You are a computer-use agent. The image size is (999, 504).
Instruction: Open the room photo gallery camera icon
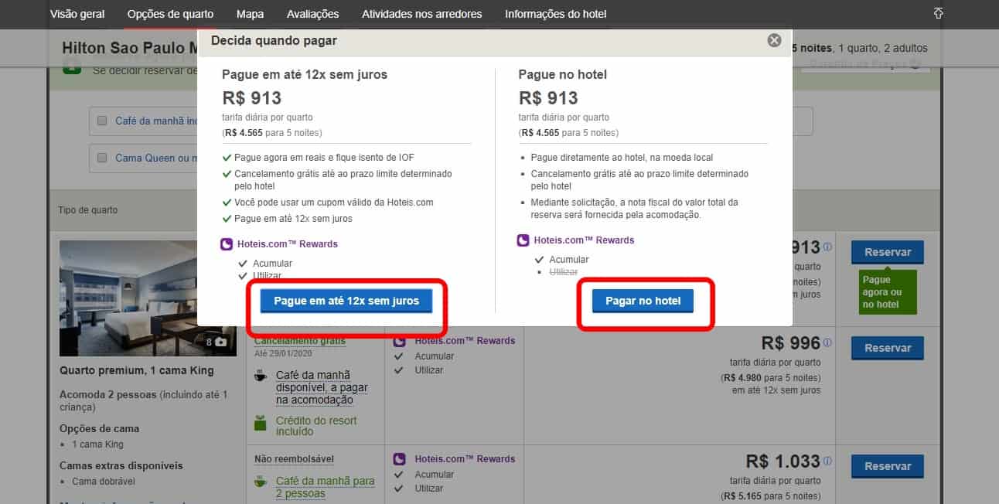click(221, 342)
